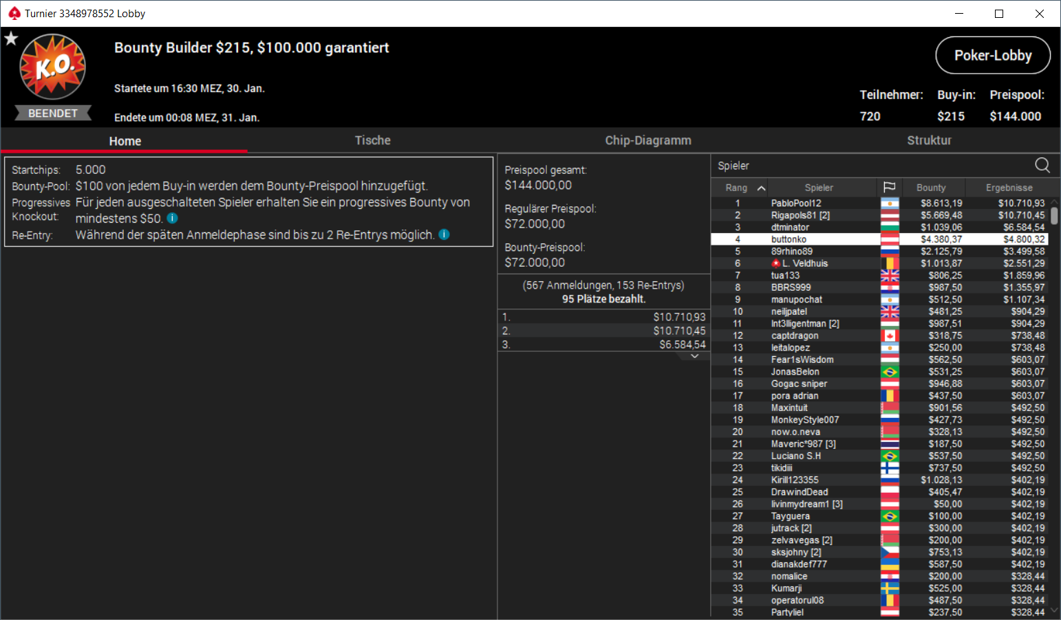Click the PokerStars spade icon in title bar
The height and width of the screenshot is (620, 1061).
(x=14, y=13)
